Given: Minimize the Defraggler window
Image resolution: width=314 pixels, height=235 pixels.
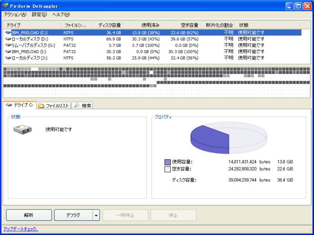Looking at the screenshot, I should tap(289, 6).
